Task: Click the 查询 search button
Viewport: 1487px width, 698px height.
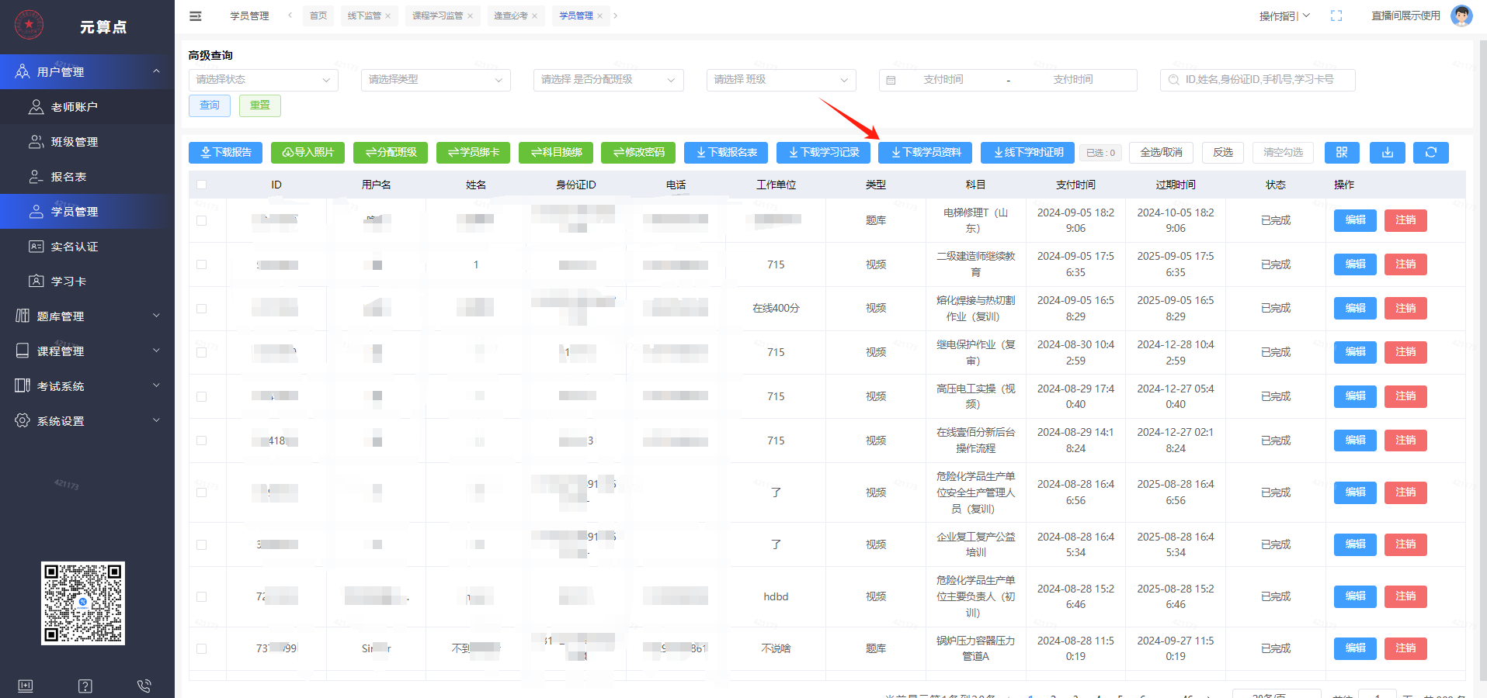Action: 210,105
